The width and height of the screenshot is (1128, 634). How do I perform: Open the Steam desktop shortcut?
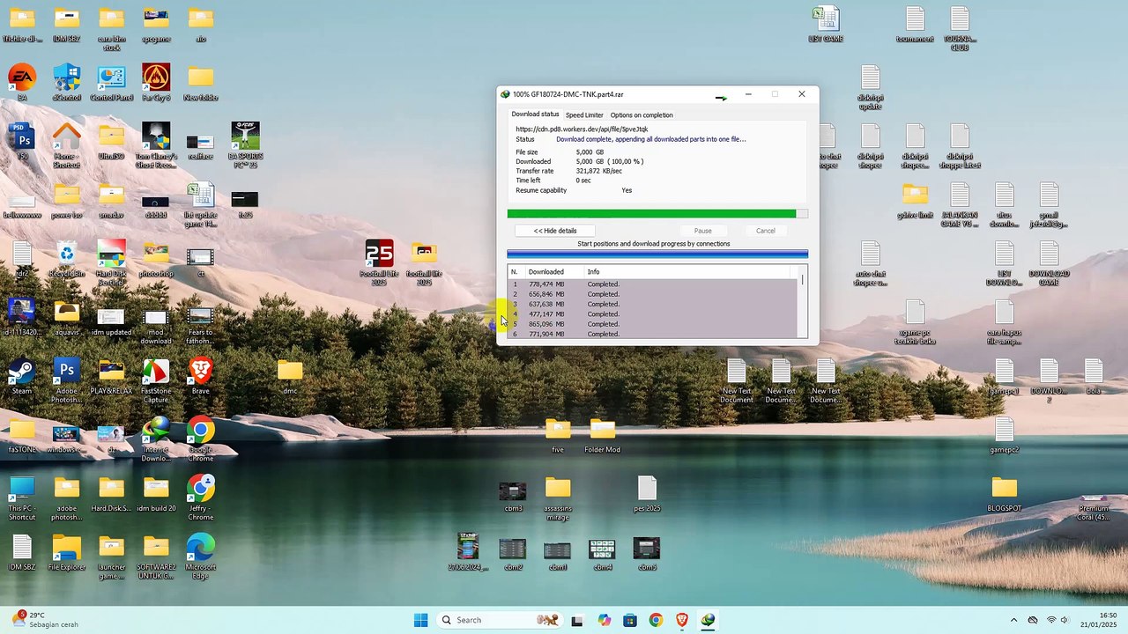pyautogui.click(x=22, y=376)
